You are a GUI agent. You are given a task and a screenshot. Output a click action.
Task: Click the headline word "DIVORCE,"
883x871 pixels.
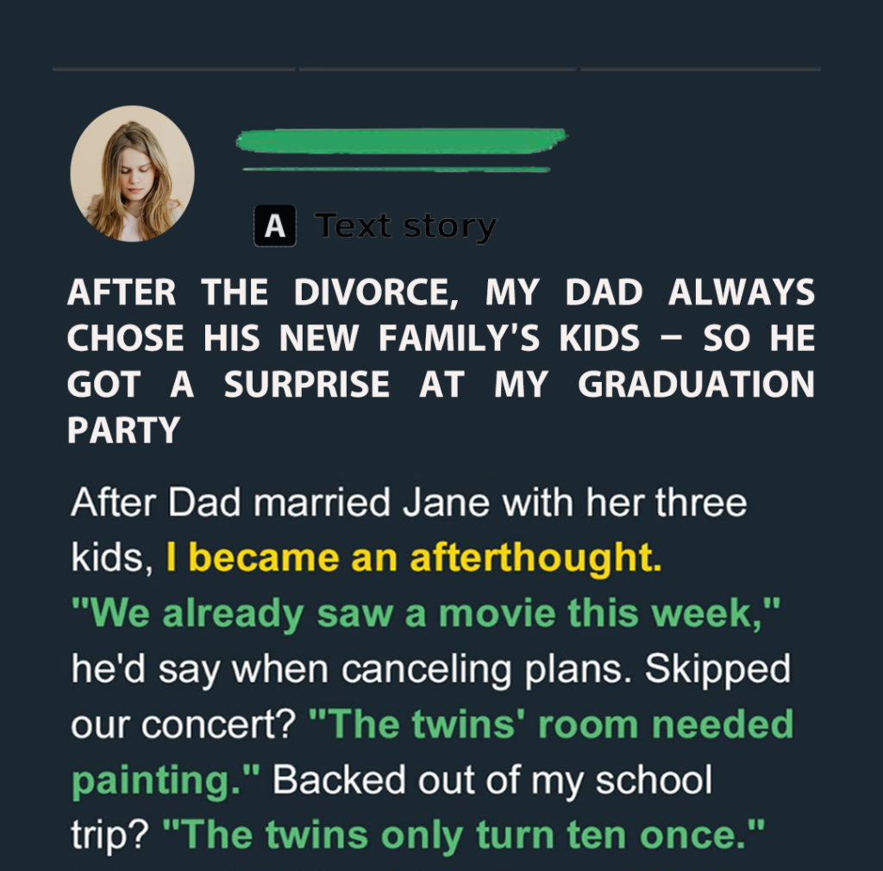click(x=376, y=292)
